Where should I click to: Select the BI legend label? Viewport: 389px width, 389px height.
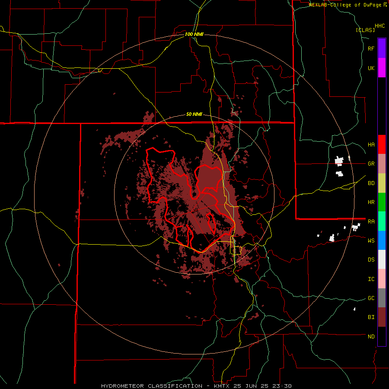coord(371,317)
